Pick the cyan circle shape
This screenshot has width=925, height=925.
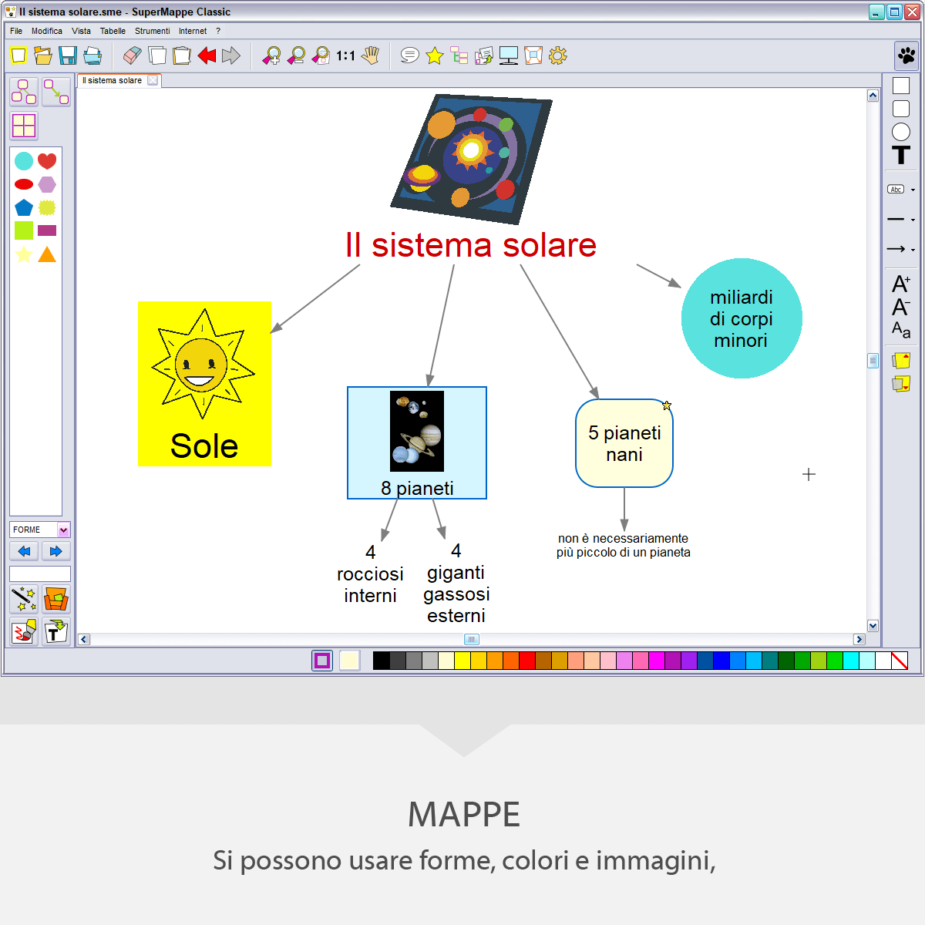pos(24,160)
